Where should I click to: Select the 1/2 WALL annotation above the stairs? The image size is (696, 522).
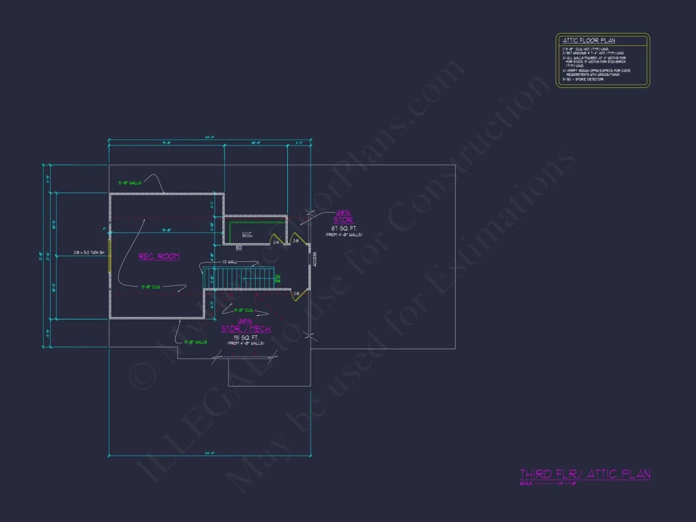(x=229, y=261)
